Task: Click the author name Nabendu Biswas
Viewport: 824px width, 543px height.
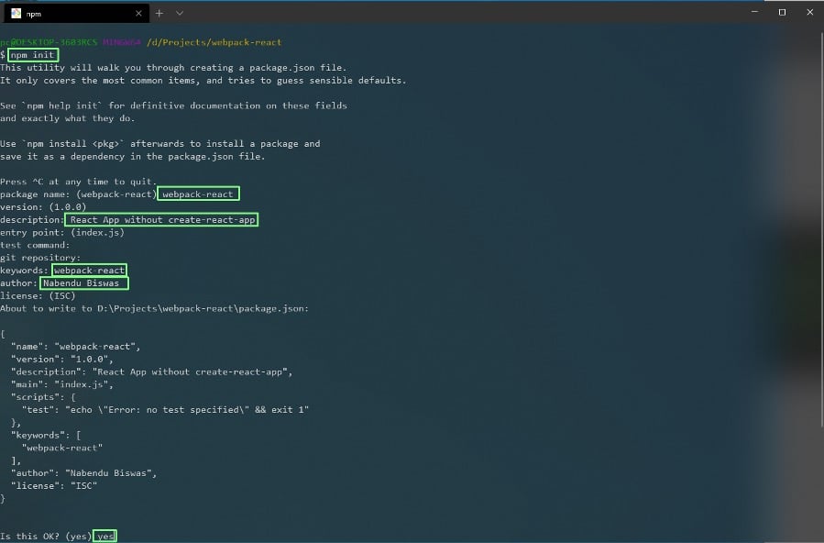Action: coord(82,283)
